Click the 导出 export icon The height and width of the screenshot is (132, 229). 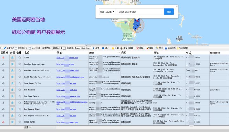[157, 48]
